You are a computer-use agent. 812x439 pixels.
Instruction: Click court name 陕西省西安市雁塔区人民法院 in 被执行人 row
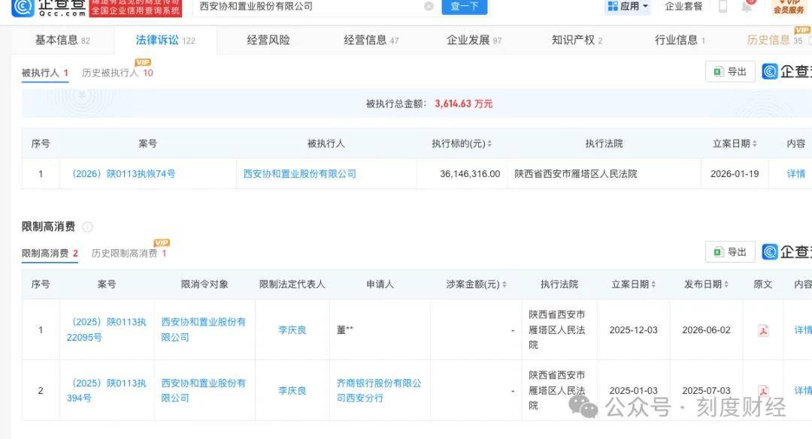pos(576,174)
